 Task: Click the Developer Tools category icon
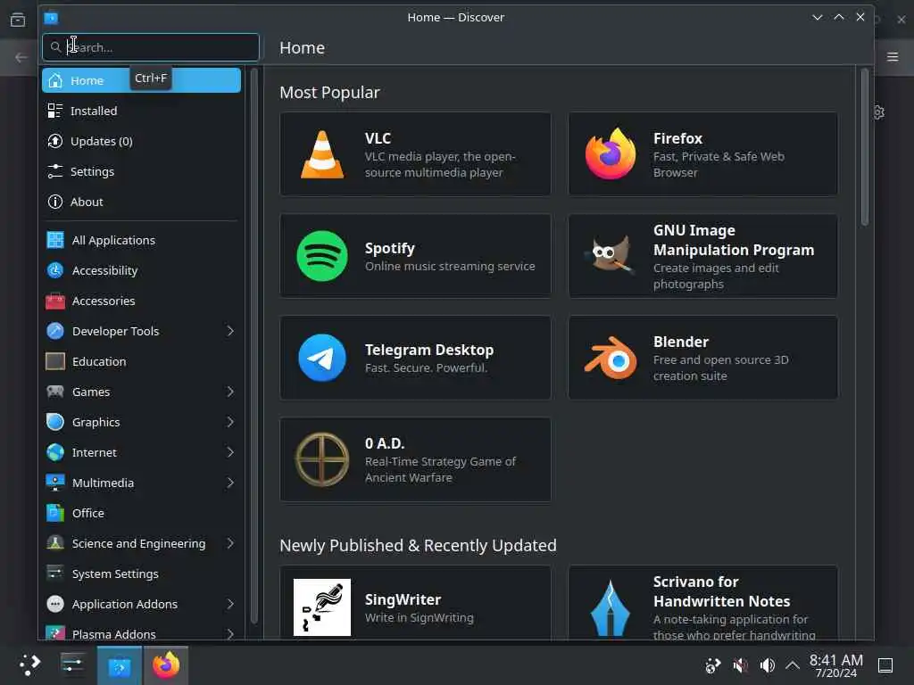coord(54,331)
